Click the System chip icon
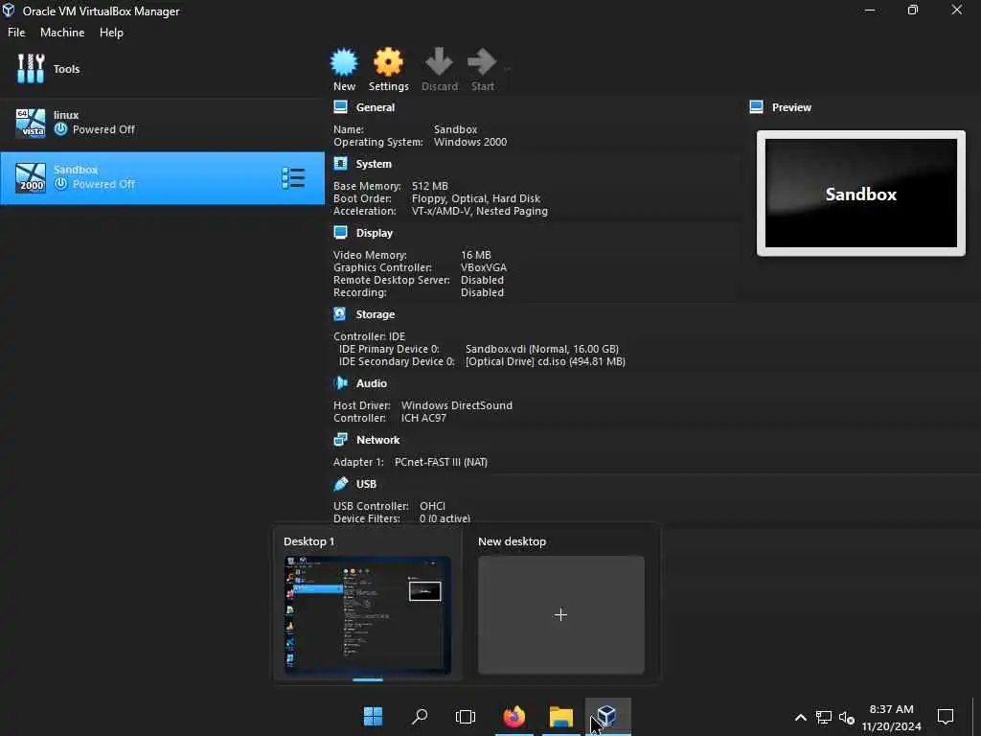Screen dimensions: 981x736 pyautogui.click(x=340, y=163)
